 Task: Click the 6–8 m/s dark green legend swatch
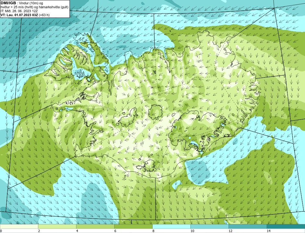click(133, 226)
